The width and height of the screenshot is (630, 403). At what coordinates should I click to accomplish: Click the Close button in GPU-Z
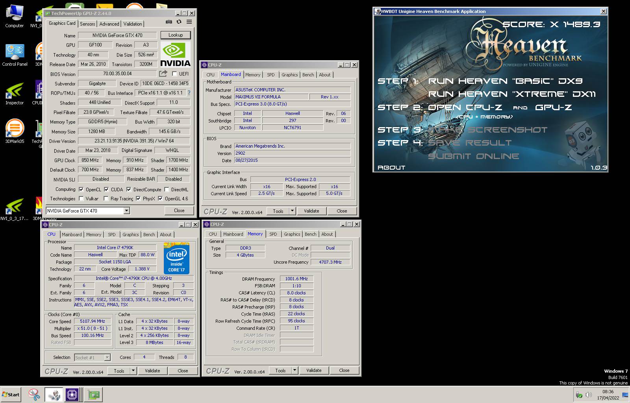point(179,211)
